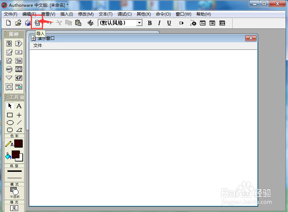This screenshot has width=288, height=212.
Task: Select the Erase icon in palette
Action: (x=9, y=61)
